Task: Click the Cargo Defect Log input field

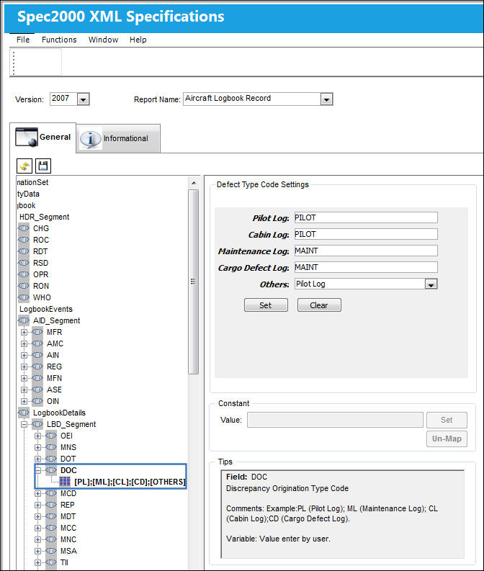Action: (x=366, y=267)
